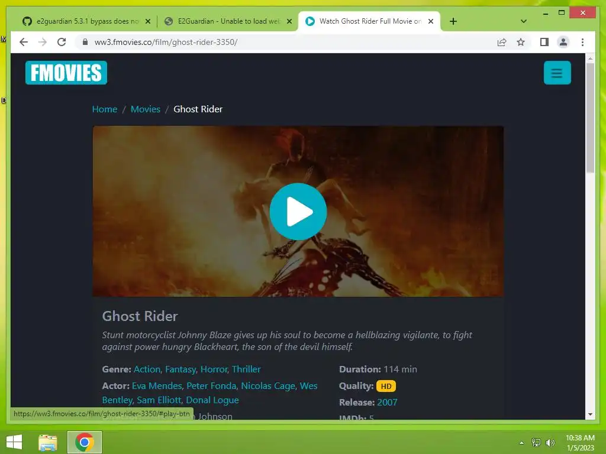Open actor Eva Mendes link
606x454 pixels.
[157, 386]
